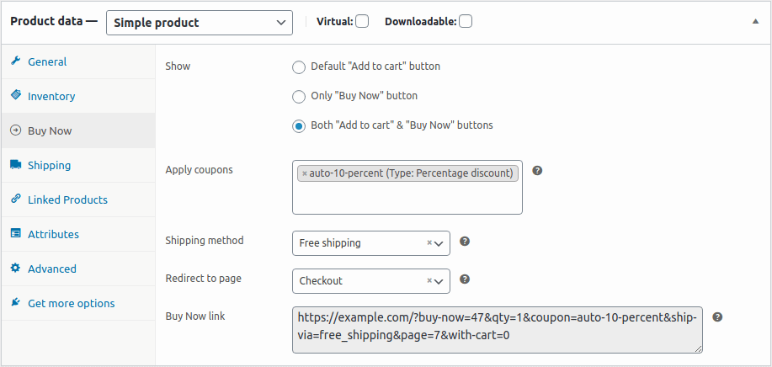Remove the auto-10-percent coupon tag
772x367 pixels.
click(x=304, y=173)
